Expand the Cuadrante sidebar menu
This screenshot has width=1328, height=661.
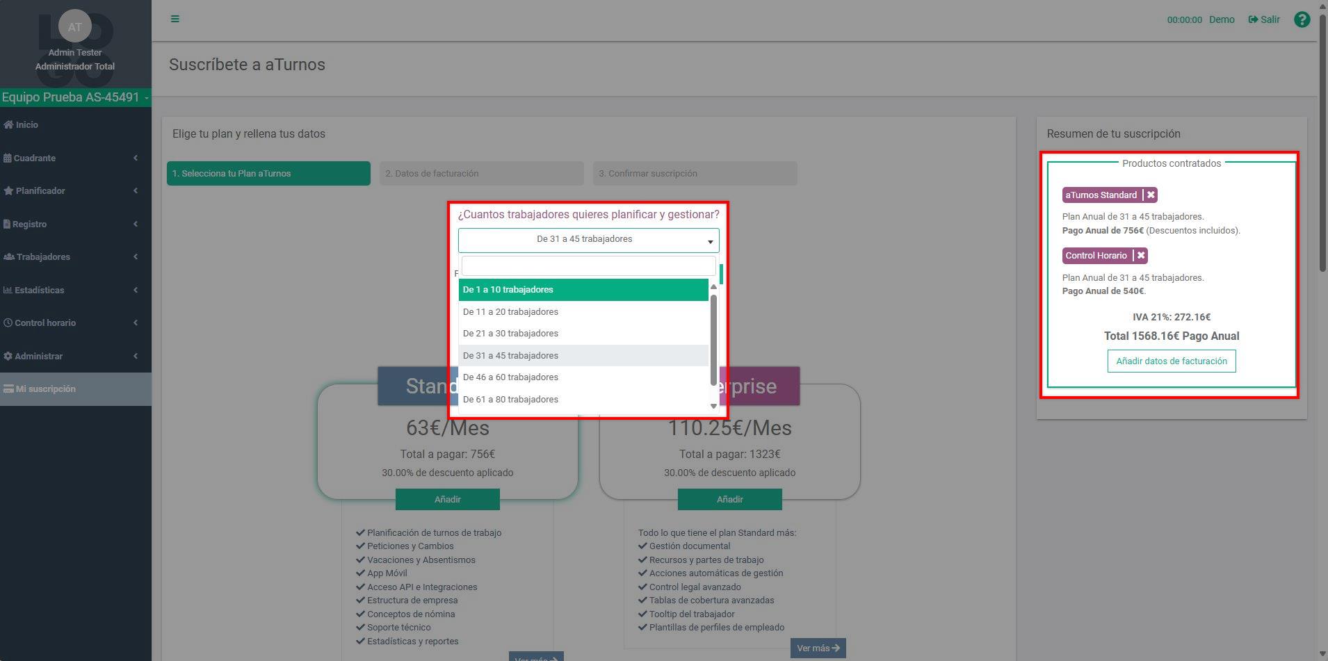coord(35,158)
